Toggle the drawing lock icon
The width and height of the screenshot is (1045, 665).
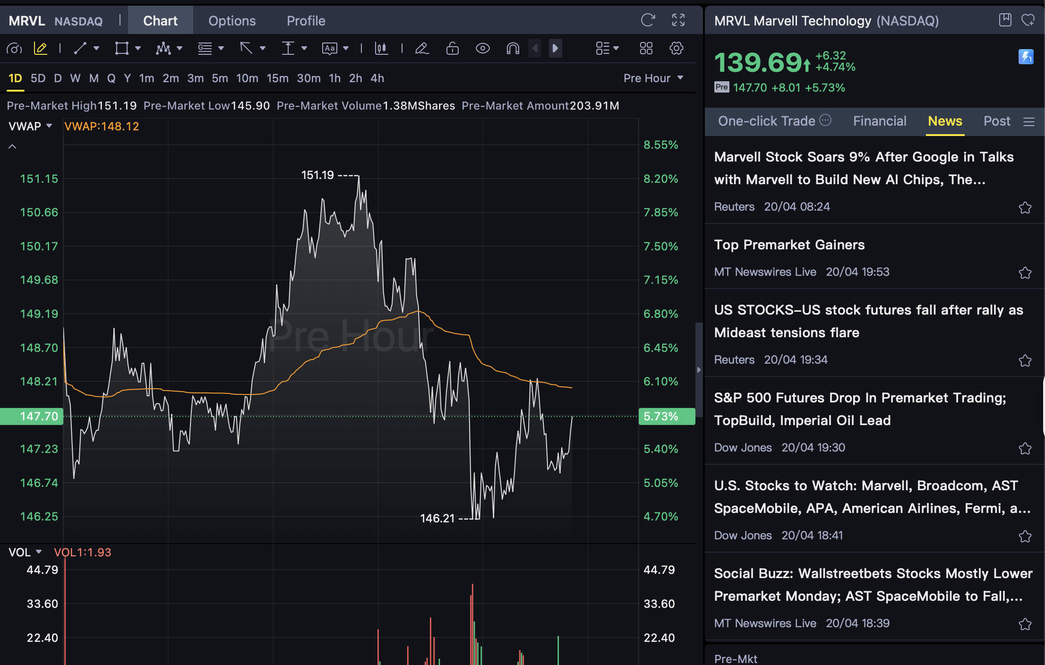click(x=452, y=48)
